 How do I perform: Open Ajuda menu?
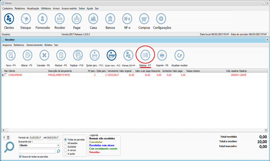90,9
